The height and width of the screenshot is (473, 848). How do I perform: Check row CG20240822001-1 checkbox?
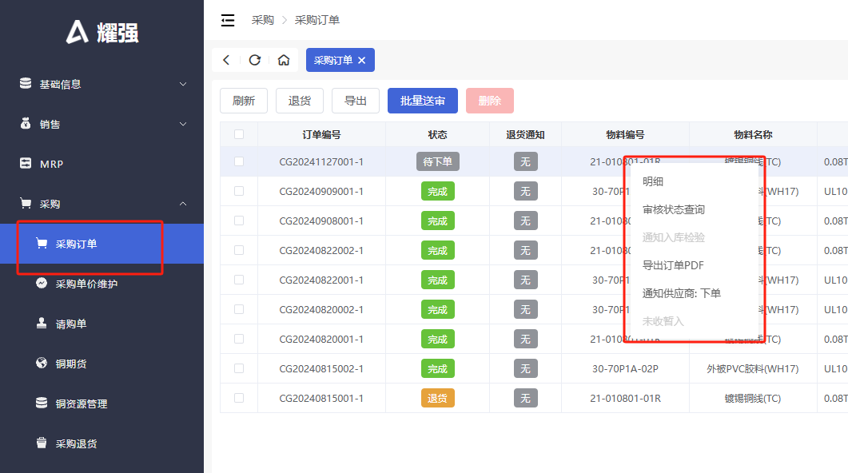point(239,280)
